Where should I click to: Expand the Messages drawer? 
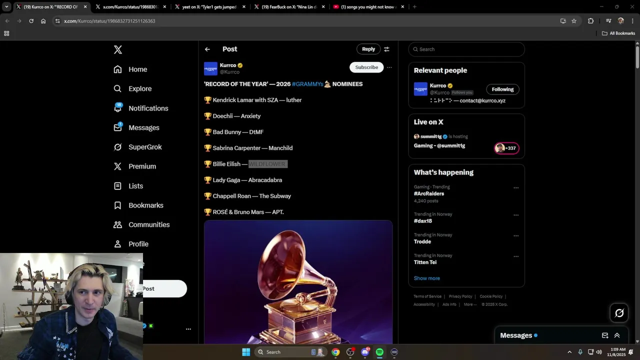617,335
